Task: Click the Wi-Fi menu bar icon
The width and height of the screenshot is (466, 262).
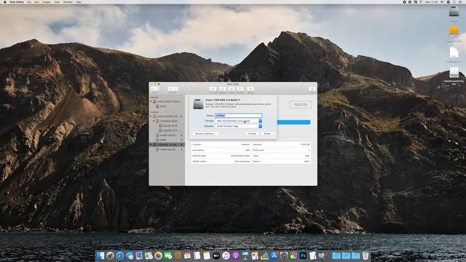Action: [x=421, y=2]
